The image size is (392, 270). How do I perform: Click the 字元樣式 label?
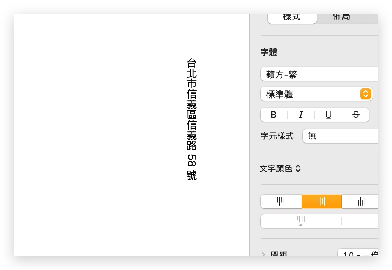tap(277, 136)
